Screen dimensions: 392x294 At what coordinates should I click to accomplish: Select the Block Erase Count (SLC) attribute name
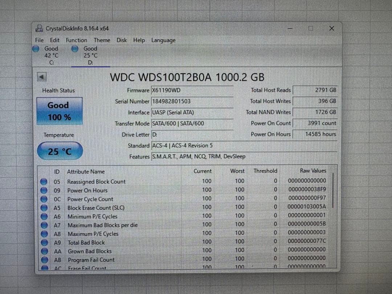coord(96,208)
